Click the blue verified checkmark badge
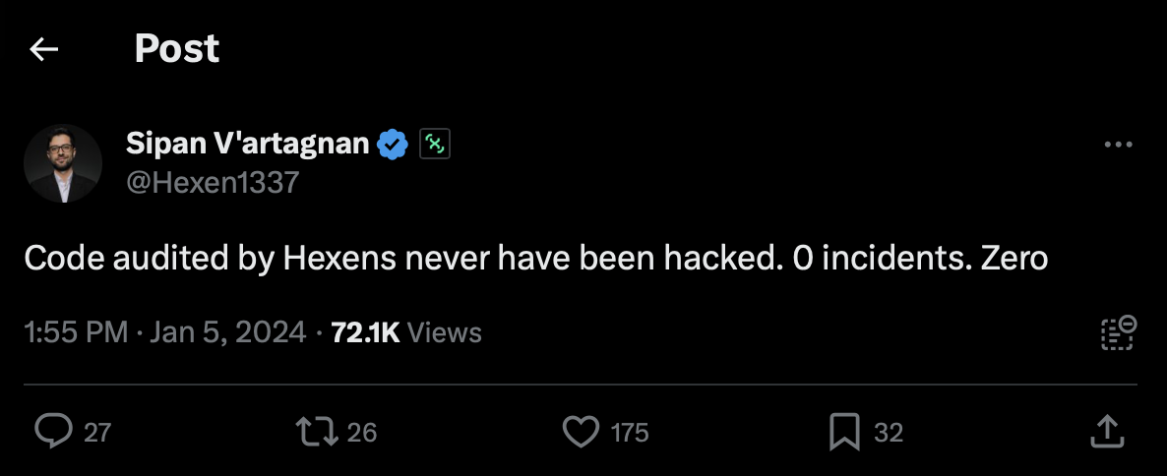This screenshot has width=1167, height=476. pyautogui.click(x=394, y=145)
